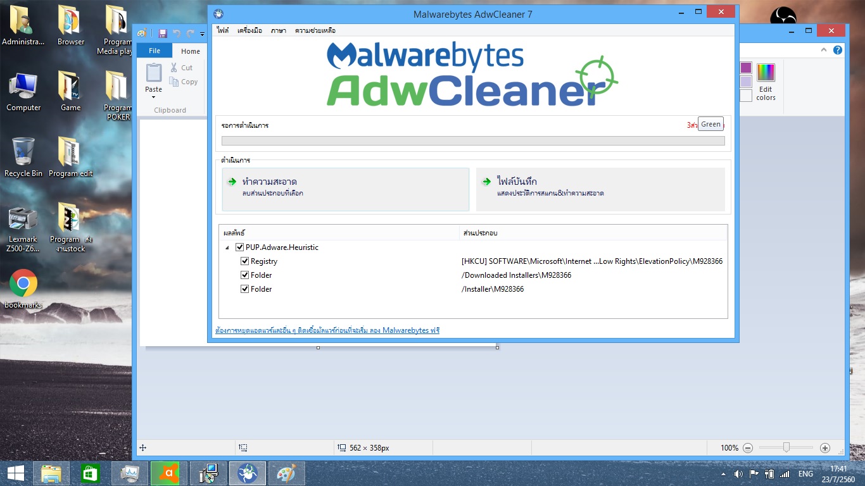This screenshot has height=486, width=865.
Task: Uncheck the /Installer/M928366 folder checkbox
Action: (x=245, y=289)
